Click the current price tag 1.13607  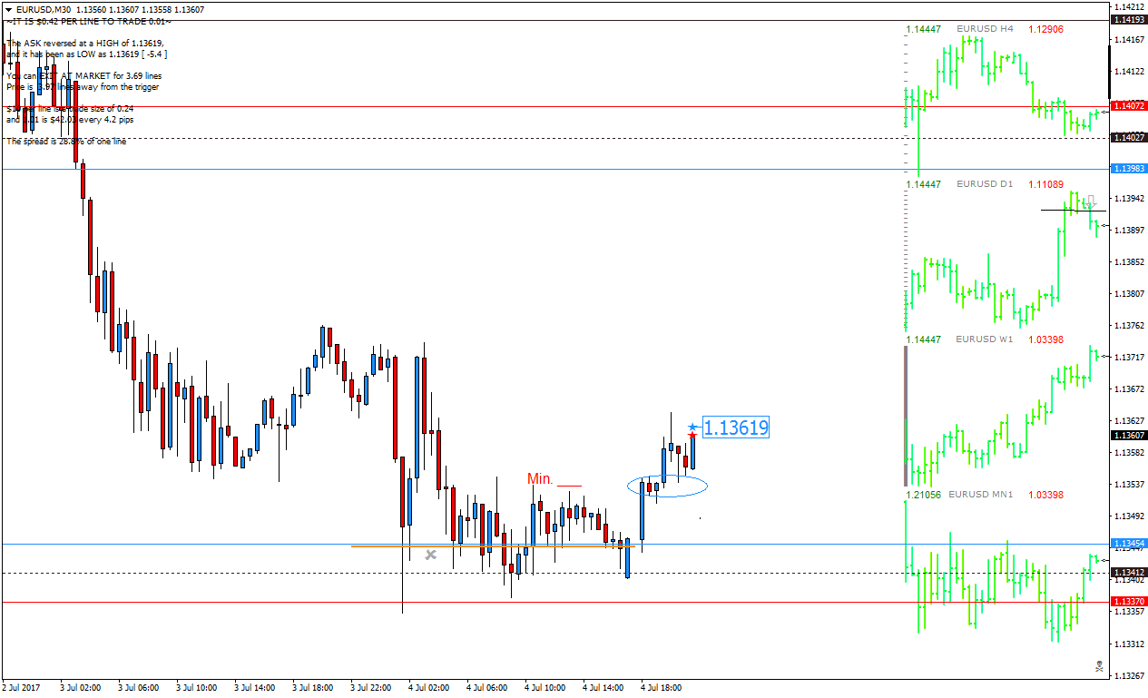(x=1129, y=436)
